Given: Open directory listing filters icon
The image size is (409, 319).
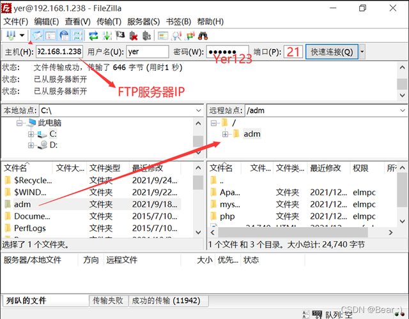Looking at the screenshot, I should (163, 36).
